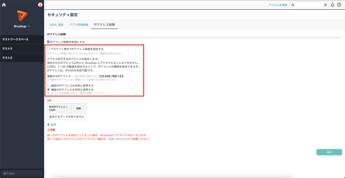This screenshot has height=178, width=345.
Task: Uncheck IPアドレス制限を有効にする
Action: click(x=48, y=41)
